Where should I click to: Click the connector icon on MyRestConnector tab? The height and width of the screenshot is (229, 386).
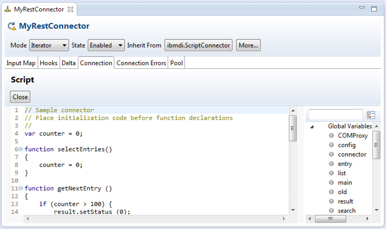7,9
